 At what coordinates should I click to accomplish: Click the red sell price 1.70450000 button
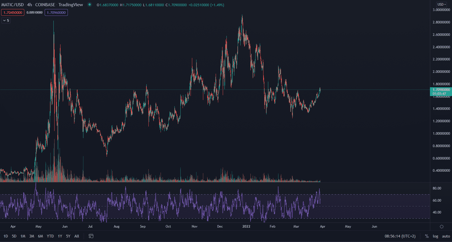pos(13,12)
